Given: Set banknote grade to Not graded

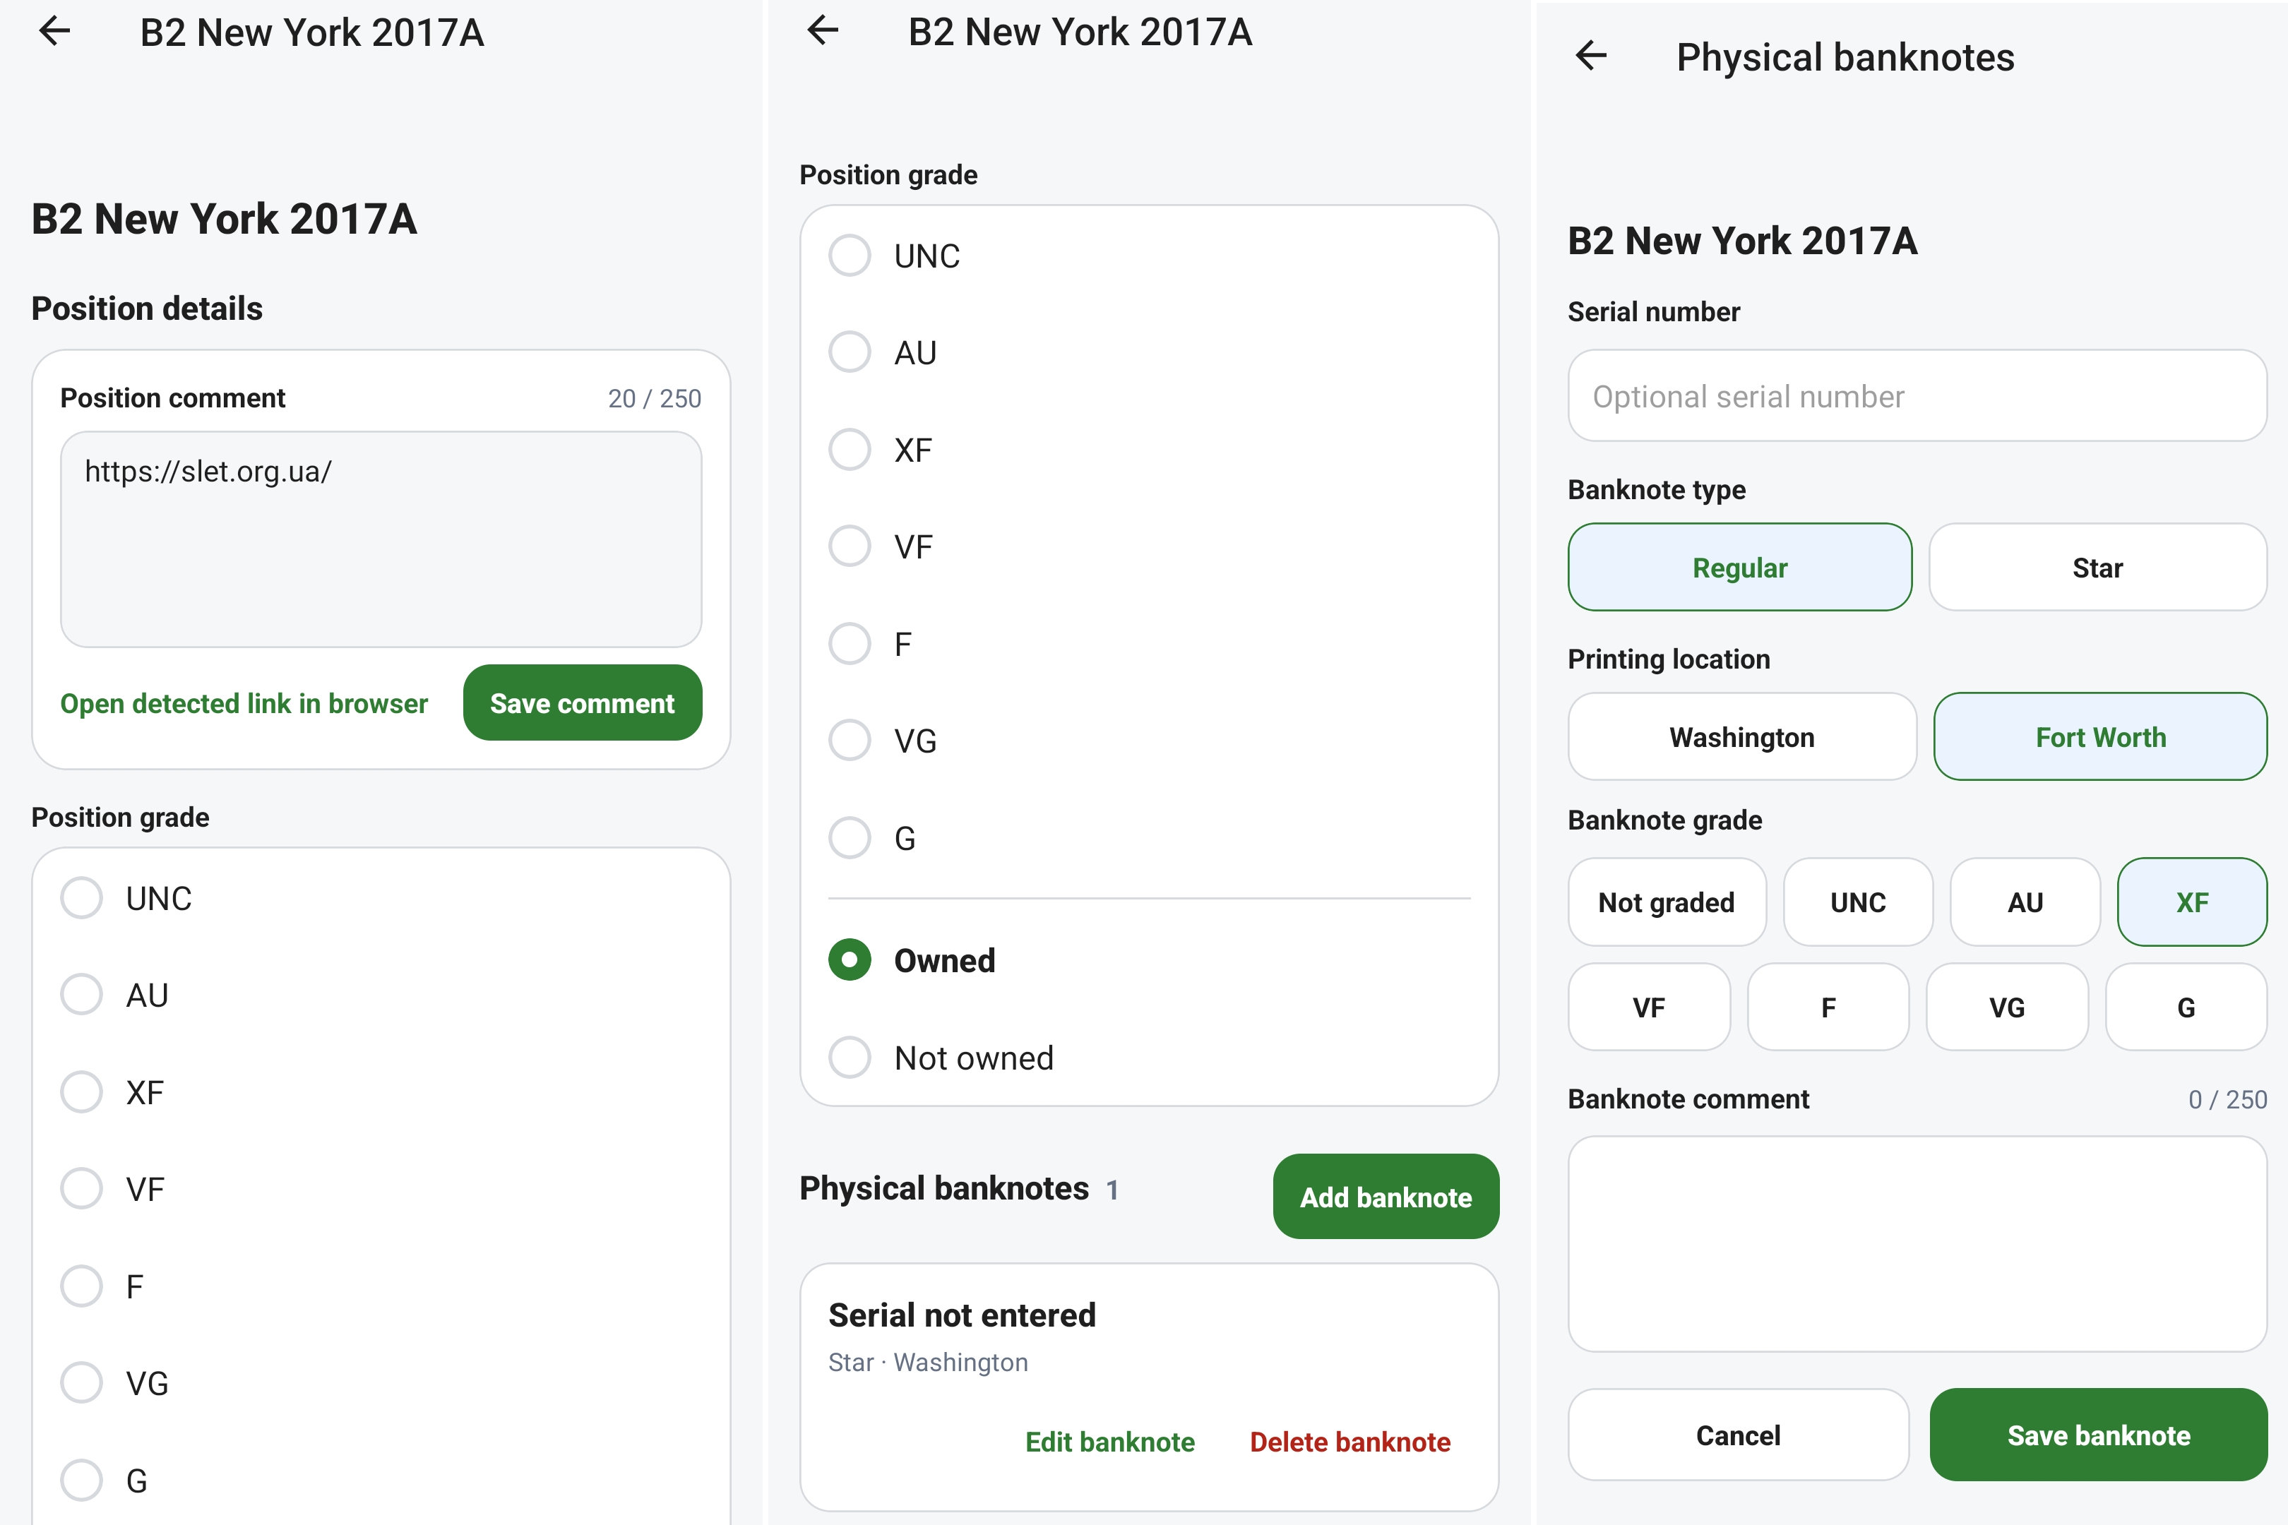Looking at the screenshot, I should [x=1667, y=902].
